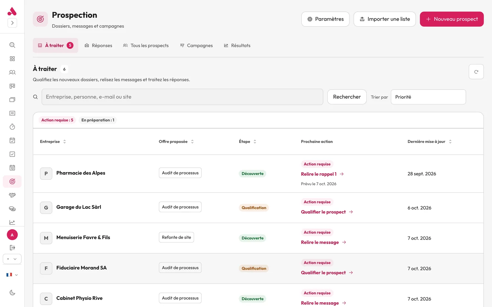This screenshot has width=492, height=307.
Task: Click the Prospection target icon beside the title
Action: [x=40, y=19]
